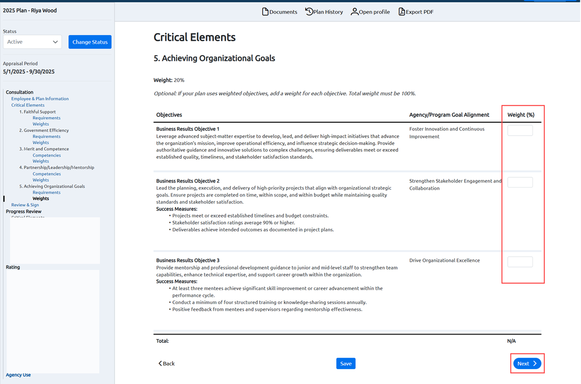581x384 pixels.
Task: Open Requirements under Achieving Organizational Goals
Action: point(46,192)
